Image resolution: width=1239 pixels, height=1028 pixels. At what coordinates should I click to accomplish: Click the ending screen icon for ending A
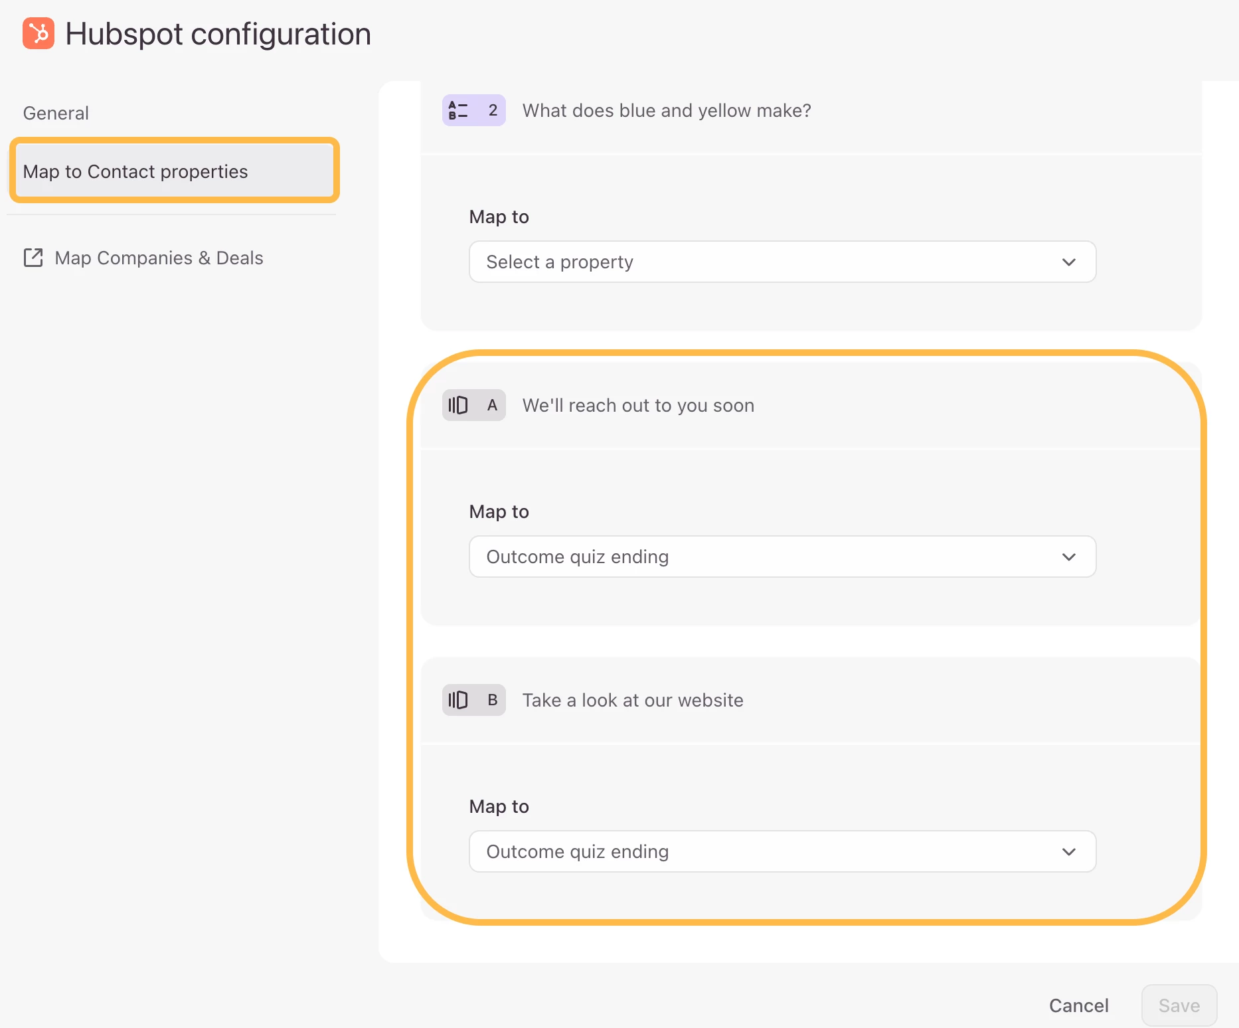[x=458, y=405]
